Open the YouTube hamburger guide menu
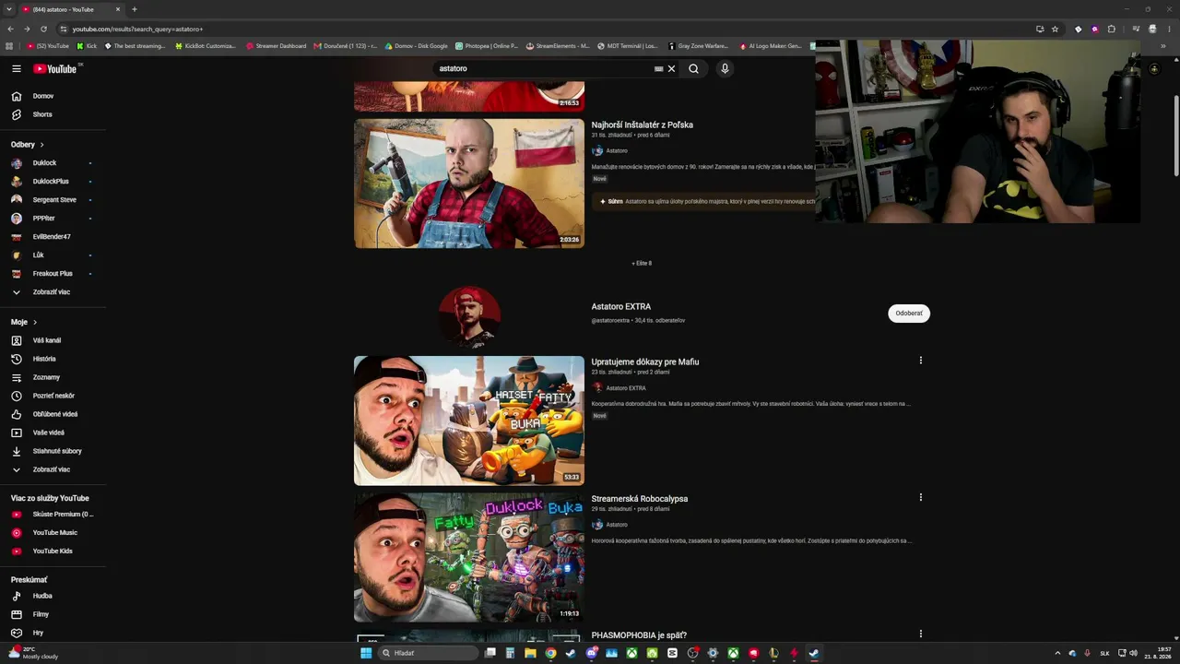The width and height of the screenshot is (1180, 664). click(x=16, y=68)
